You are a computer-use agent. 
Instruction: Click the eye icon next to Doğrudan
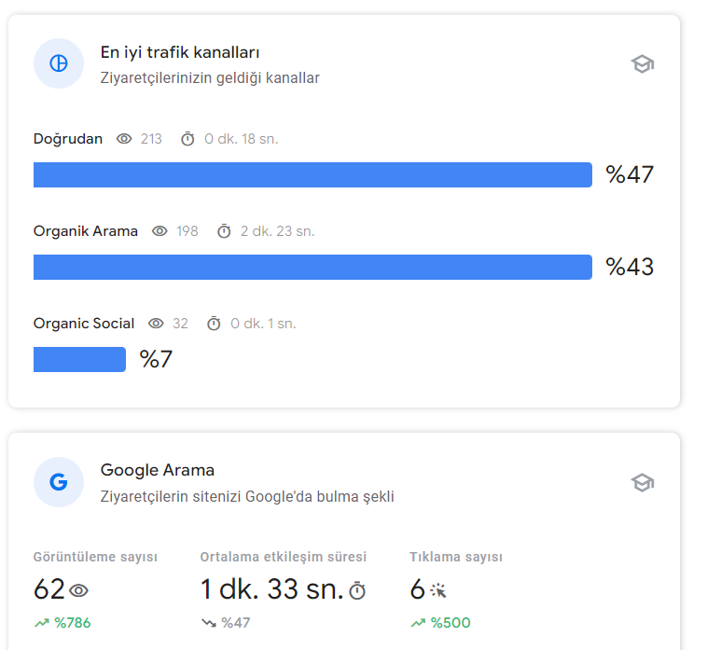(124, 139)
